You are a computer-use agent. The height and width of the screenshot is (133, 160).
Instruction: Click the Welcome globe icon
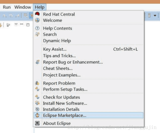[37, 20]
